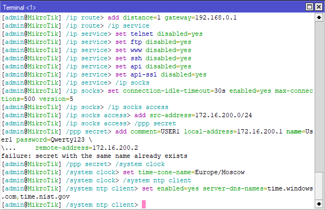Click the scroll up arrow button
The height and width of the screenshot is (210, 325).
(x=319, y=17)
